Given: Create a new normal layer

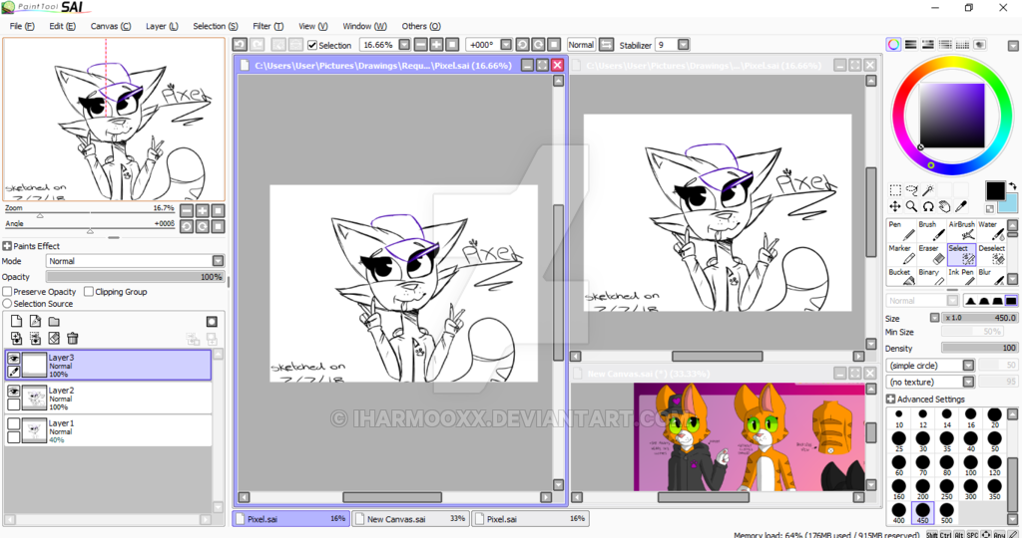Looking at the screenshot, I should tap(16, 322).
